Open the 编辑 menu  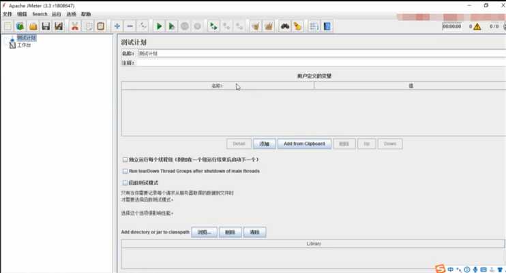coord(22,14)
